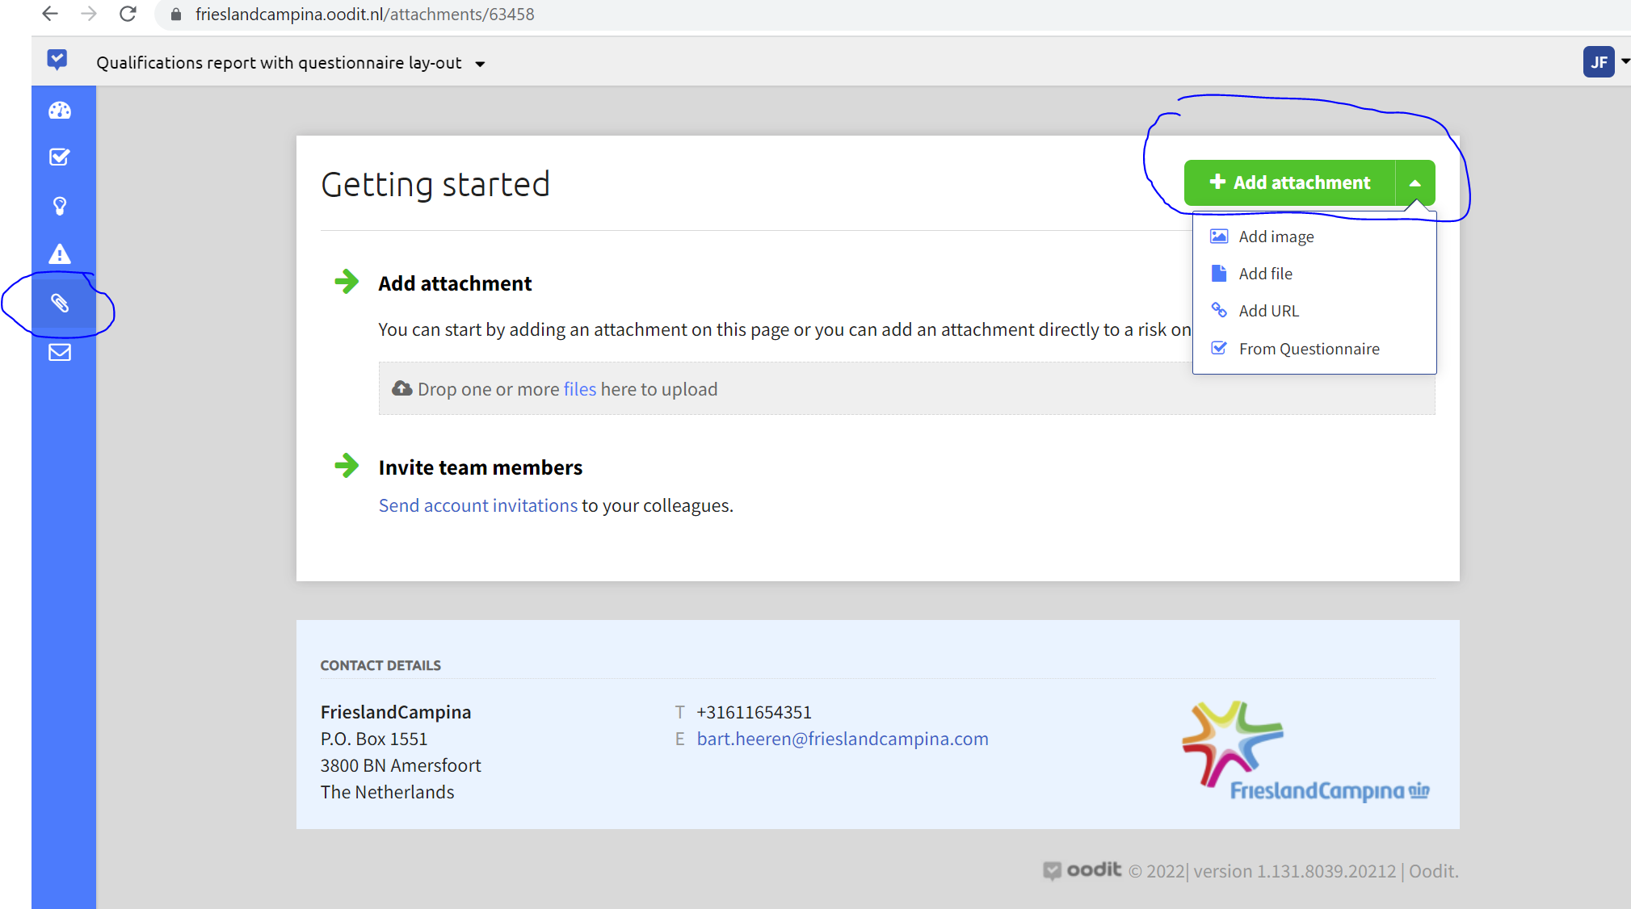Click the '3800 BN Amersfoort' address line

point(401,765)
